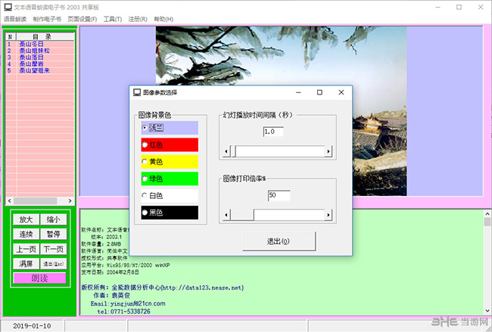The image size is (492, 332).
Task: Click the Email address line in the text pane
Action: (128, 303)
